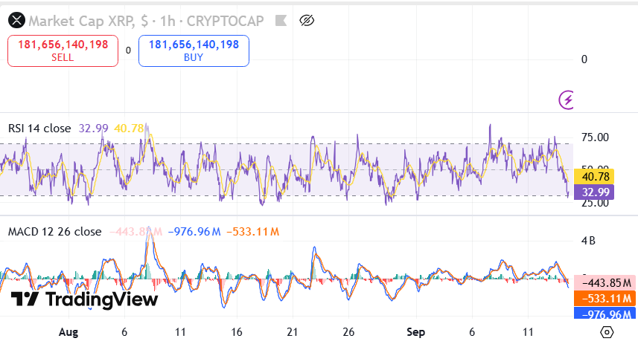Select the MACD 12 26 close legend

point(54,232)
